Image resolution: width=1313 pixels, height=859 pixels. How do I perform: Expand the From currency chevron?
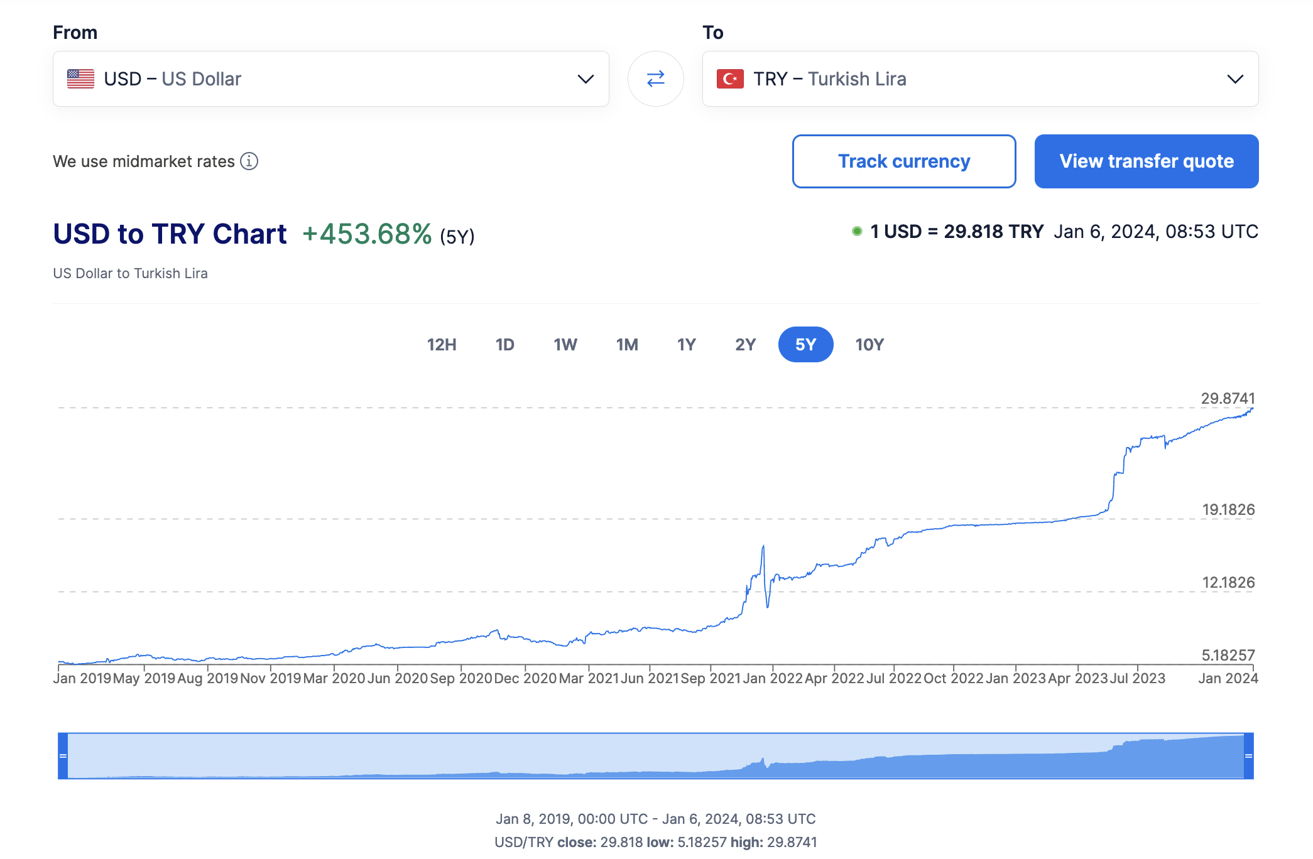coord(586,79)
